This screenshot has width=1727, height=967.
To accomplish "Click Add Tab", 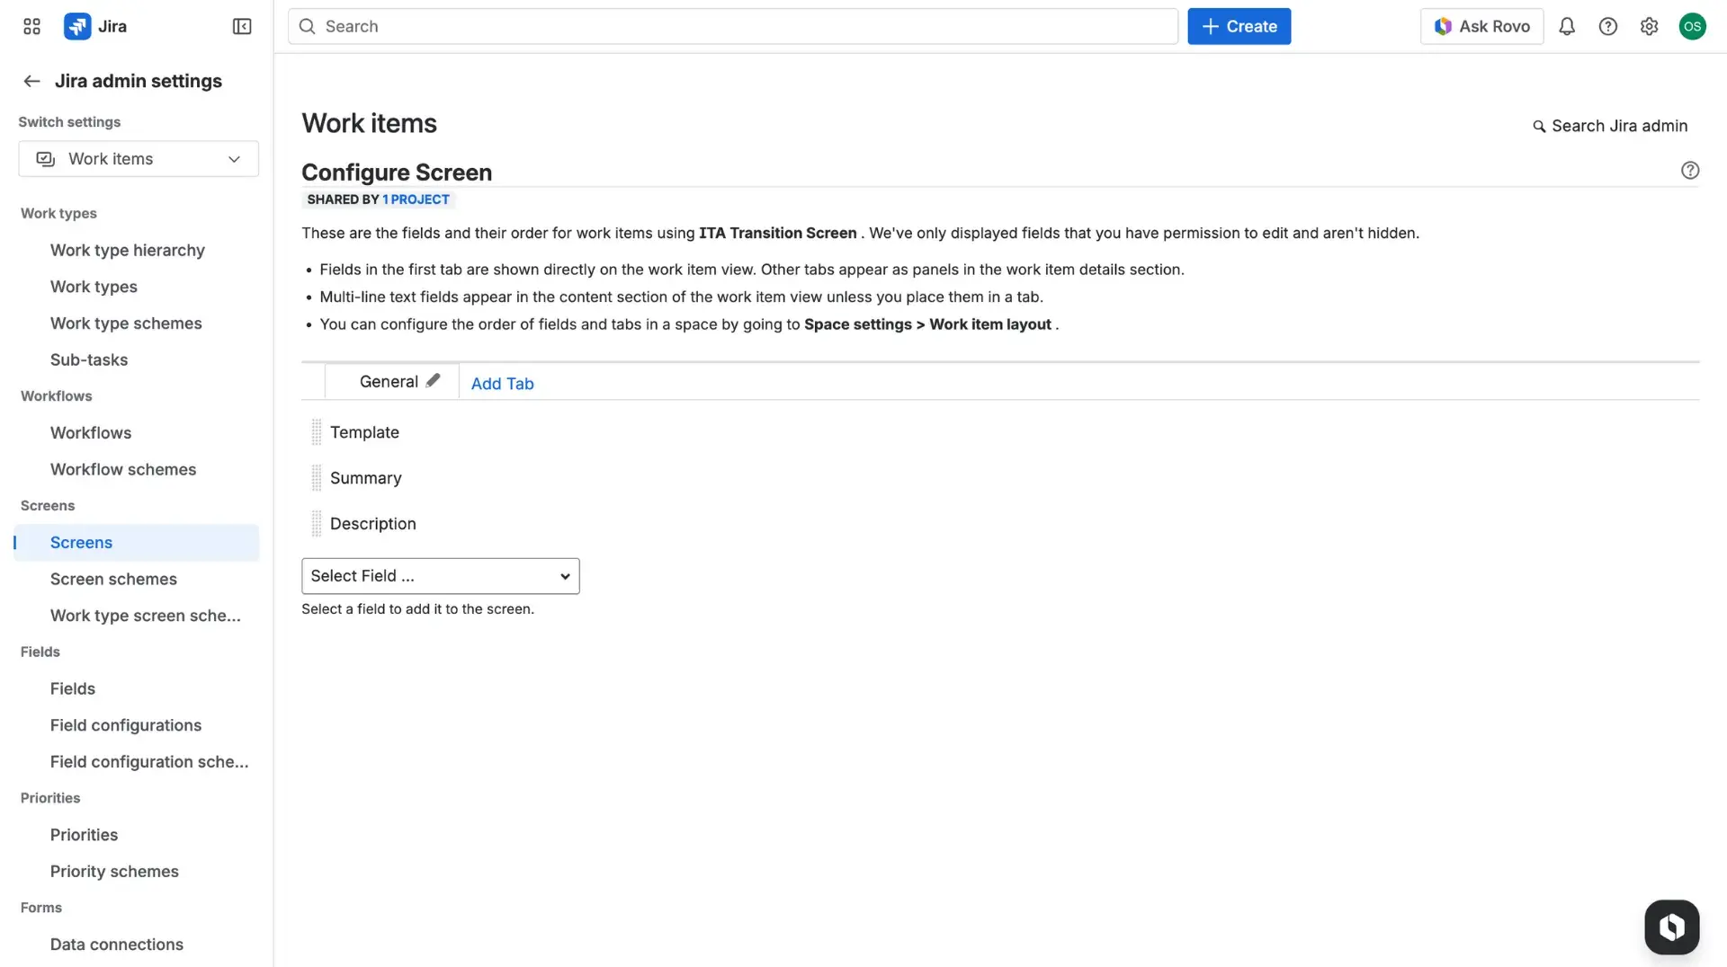I will 502,383.
